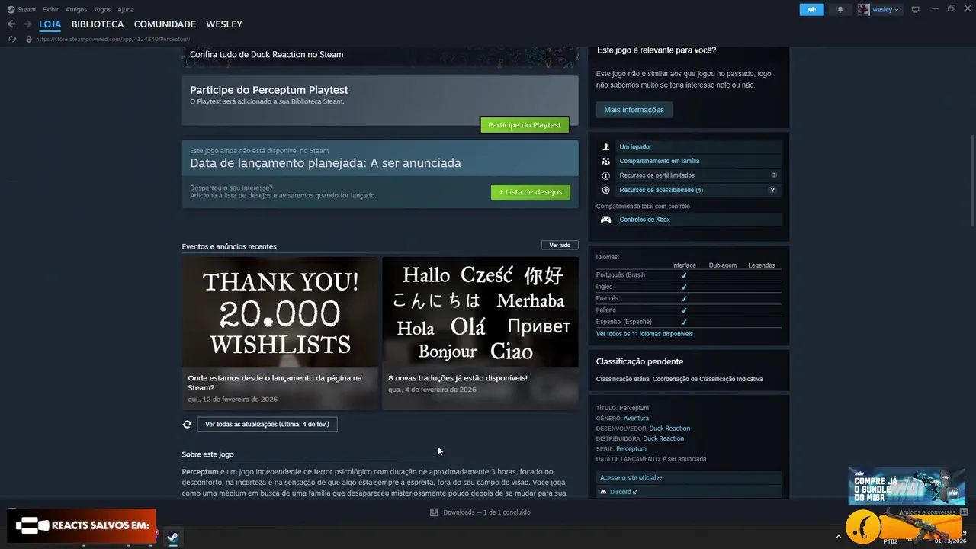
Task: Open the wesley account dropdown
Action: pos(886,9)
